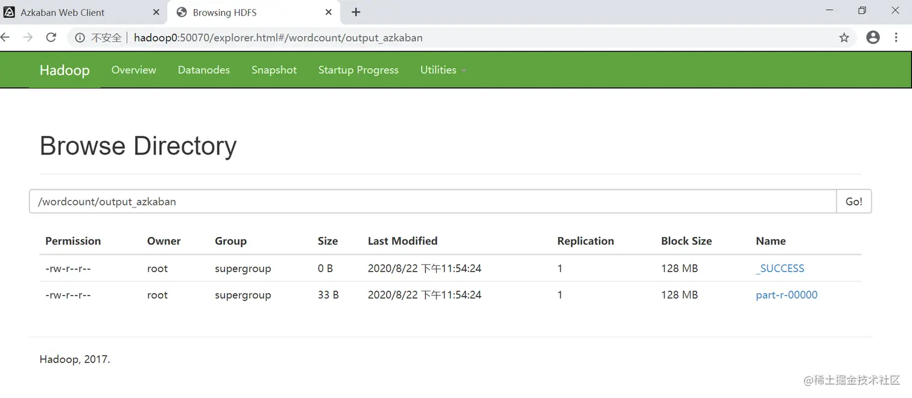
Task: Click permission cell in _SUCCESS row
Action: (68, 268)
